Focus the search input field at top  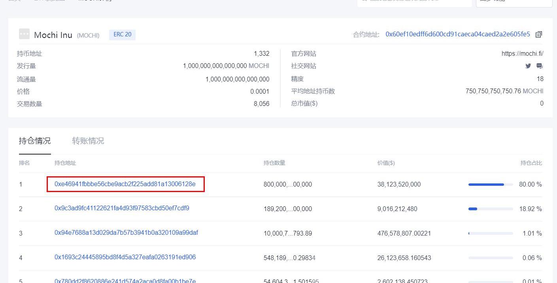coord(414,2)
